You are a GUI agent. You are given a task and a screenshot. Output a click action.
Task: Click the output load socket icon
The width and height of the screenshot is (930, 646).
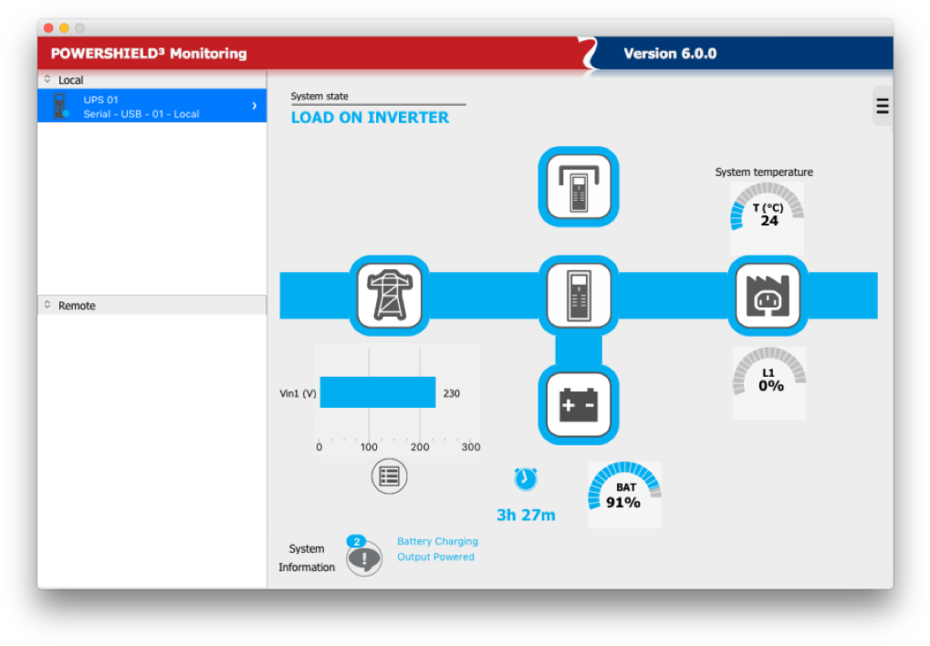(768, 296)
